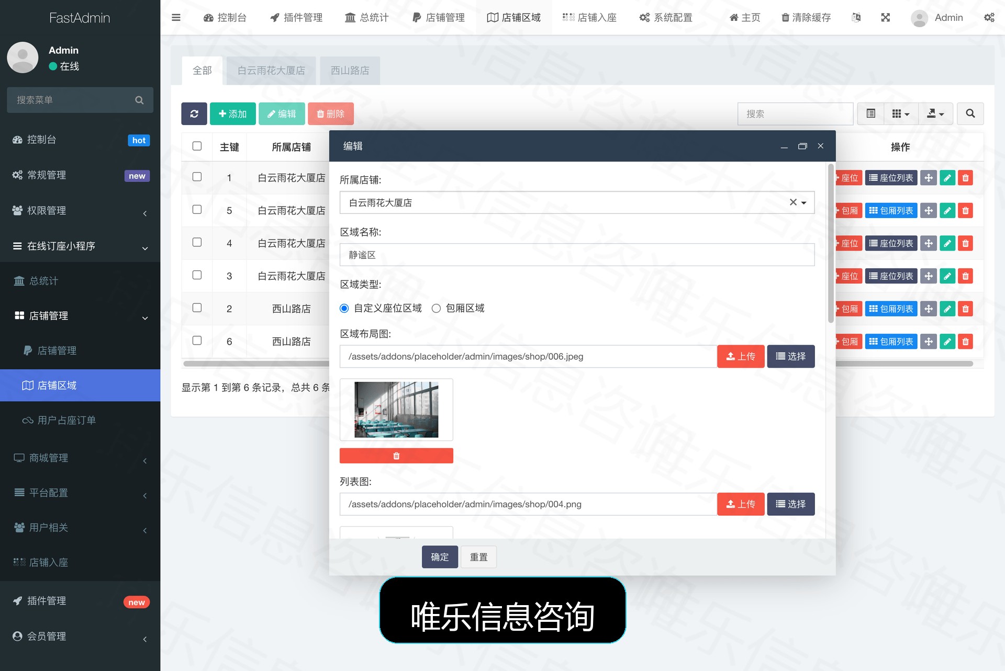Enter fullscreen via the expand icon

point(886,17)
